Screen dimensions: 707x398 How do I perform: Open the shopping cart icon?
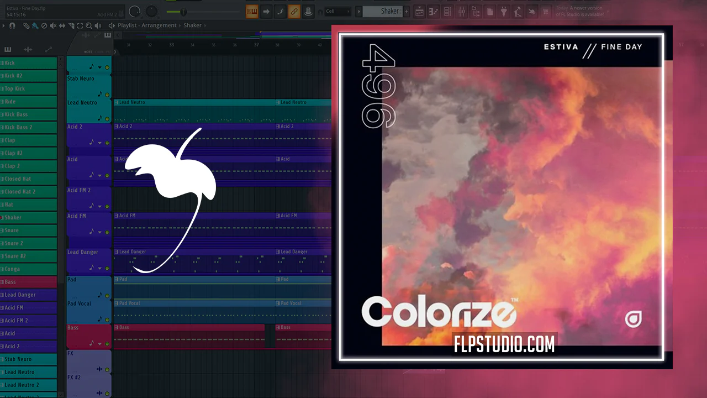click(x=546, y=11)
